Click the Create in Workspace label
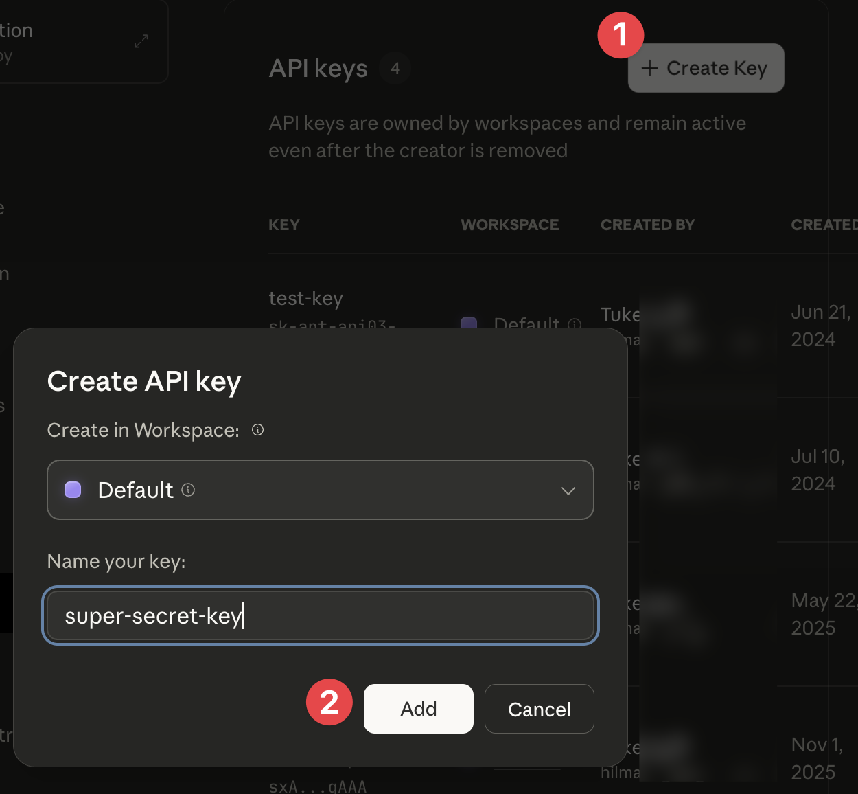The image size is (858, 794). [143, 430]
